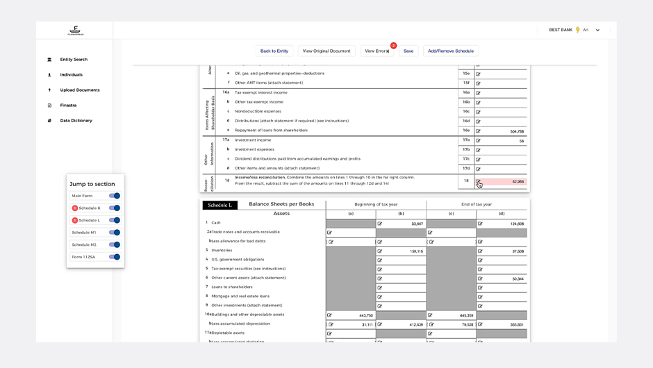Click Back to Entity button
This screenshot has height=368, width=653.
click(274, 51)
